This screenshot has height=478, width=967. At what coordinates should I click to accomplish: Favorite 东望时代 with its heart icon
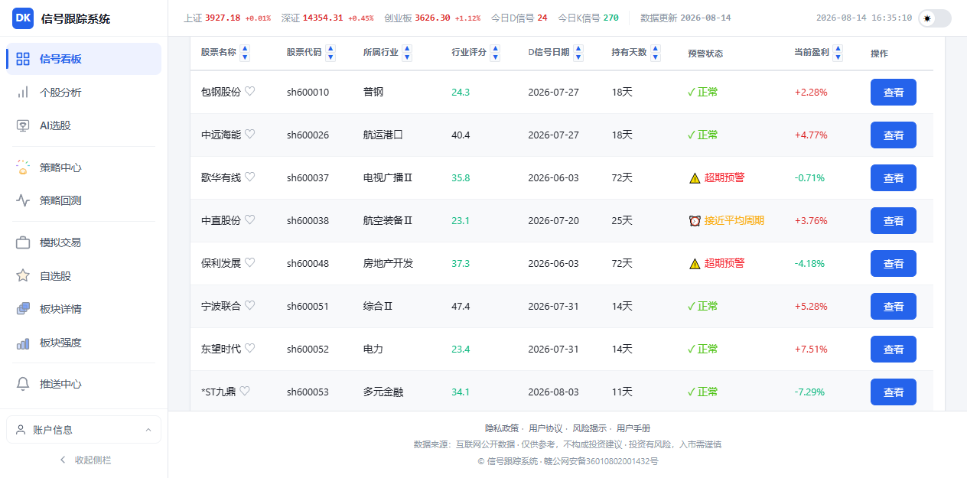tap(249, 349)
